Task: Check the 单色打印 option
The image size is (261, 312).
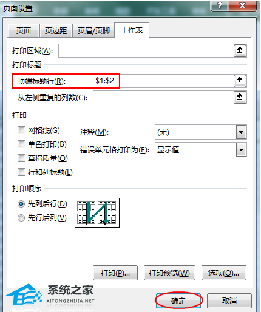Action: tap(21, 144)
